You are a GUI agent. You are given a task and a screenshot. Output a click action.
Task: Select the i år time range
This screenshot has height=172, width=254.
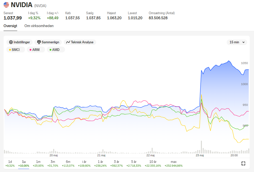pos(84,164)
